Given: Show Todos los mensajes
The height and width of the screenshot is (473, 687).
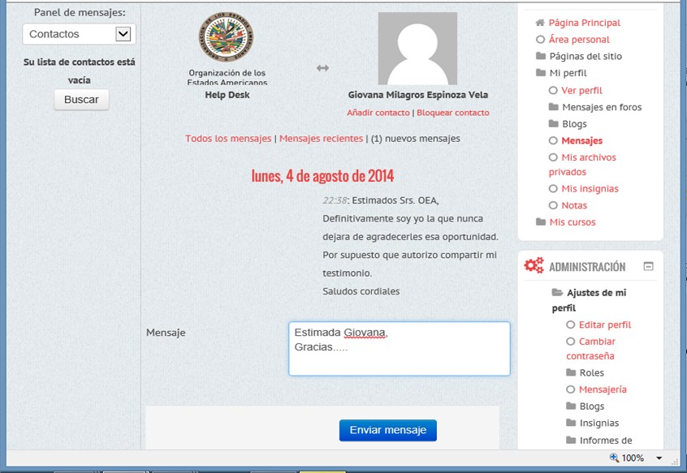Looking at the screenshot, I should tap(228, 139).
